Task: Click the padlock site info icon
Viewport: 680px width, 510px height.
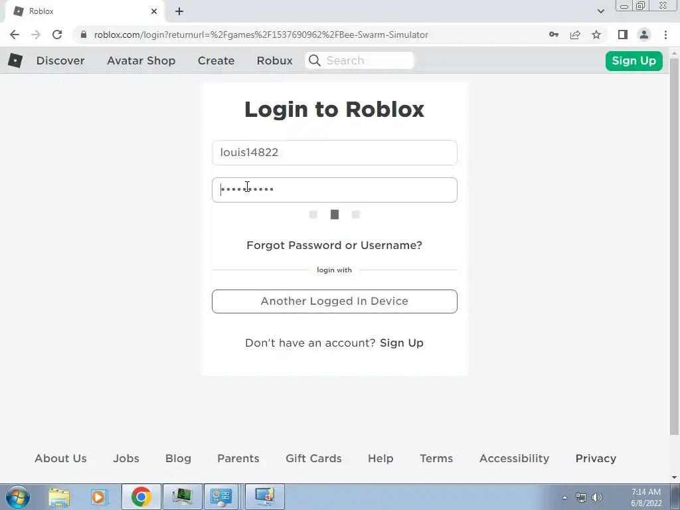Action: [x=84, y=35]
